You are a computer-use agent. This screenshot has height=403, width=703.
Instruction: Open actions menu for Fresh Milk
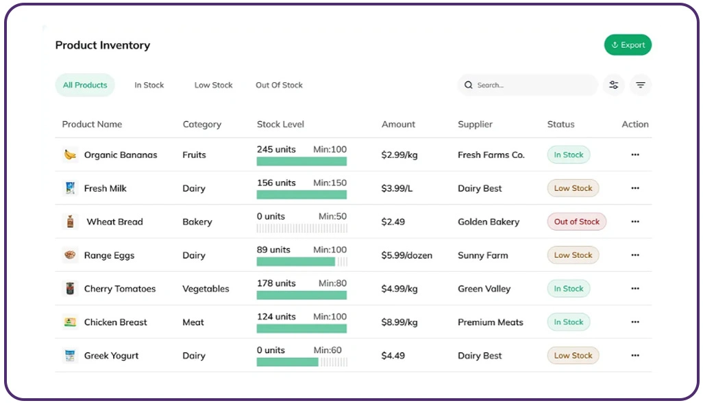(x=635, y=188)
